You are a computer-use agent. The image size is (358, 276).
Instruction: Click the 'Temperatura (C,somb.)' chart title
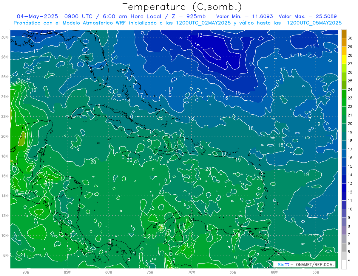182,7
